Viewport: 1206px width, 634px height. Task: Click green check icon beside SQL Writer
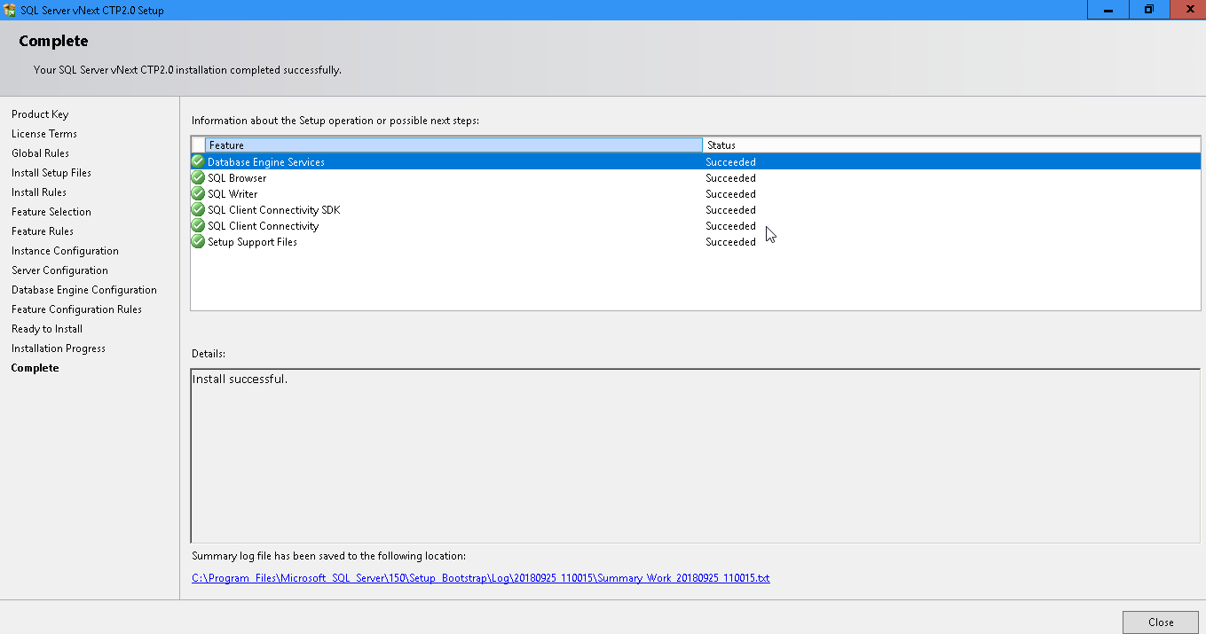click(198, 193)
